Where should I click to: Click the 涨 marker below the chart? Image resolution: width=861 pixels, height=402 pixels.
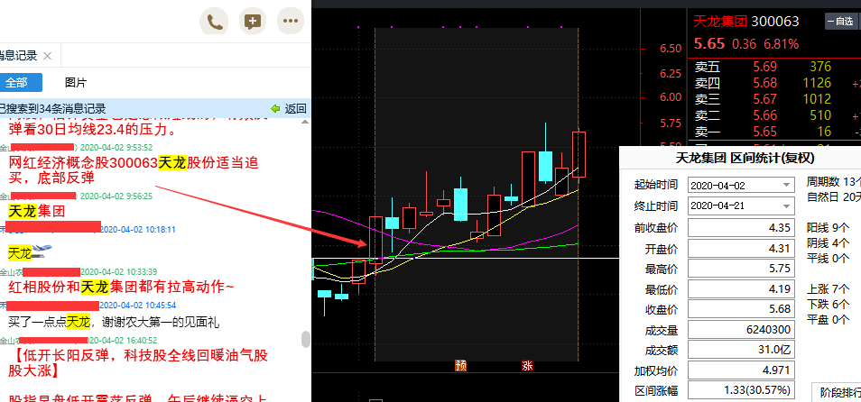(x=527, y=366)
